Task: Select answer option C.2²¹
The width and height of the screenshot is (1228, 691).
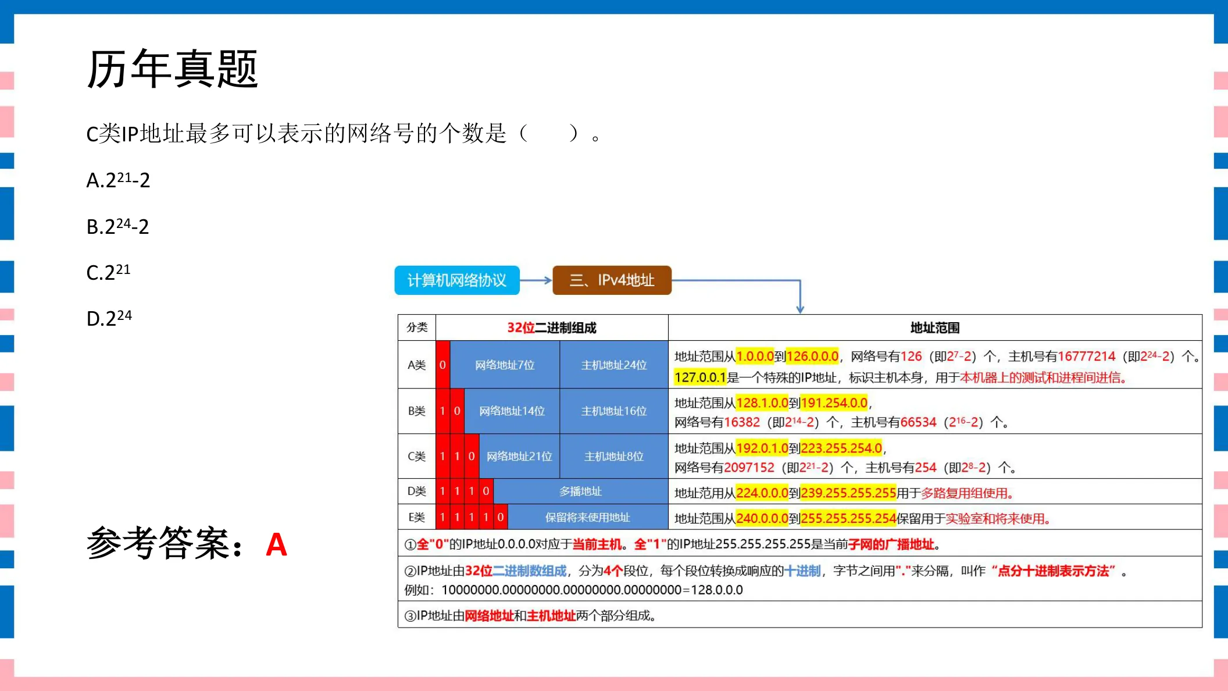Action: point(108,272)
